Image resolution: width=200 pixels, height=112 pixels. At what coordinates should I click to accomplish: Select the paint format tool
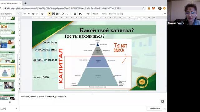tap(37, 14)
